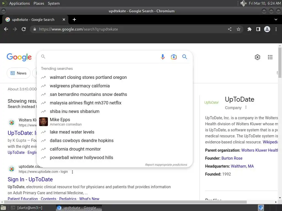Select the updtekate Google Search tab

[35, 20]
